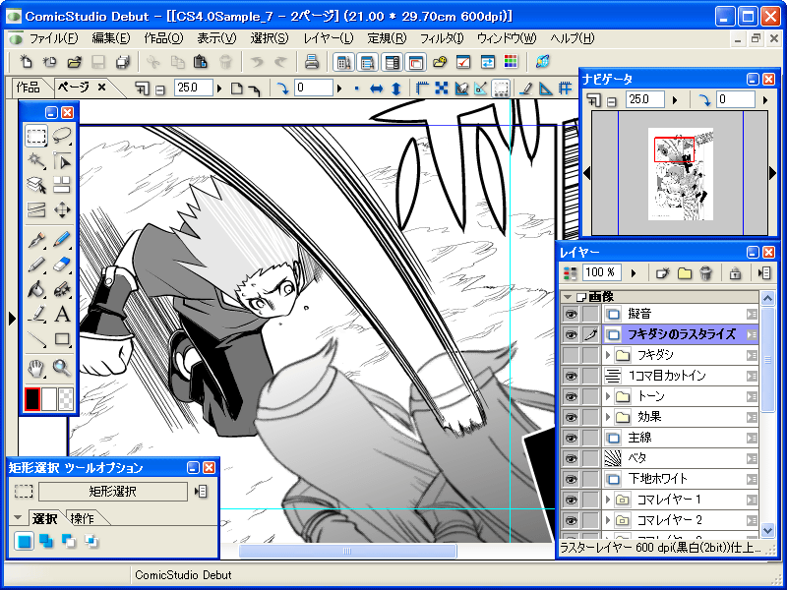Open layer opacity 100% arrow
Screen dimensions: 787x590
pos(634,273)
